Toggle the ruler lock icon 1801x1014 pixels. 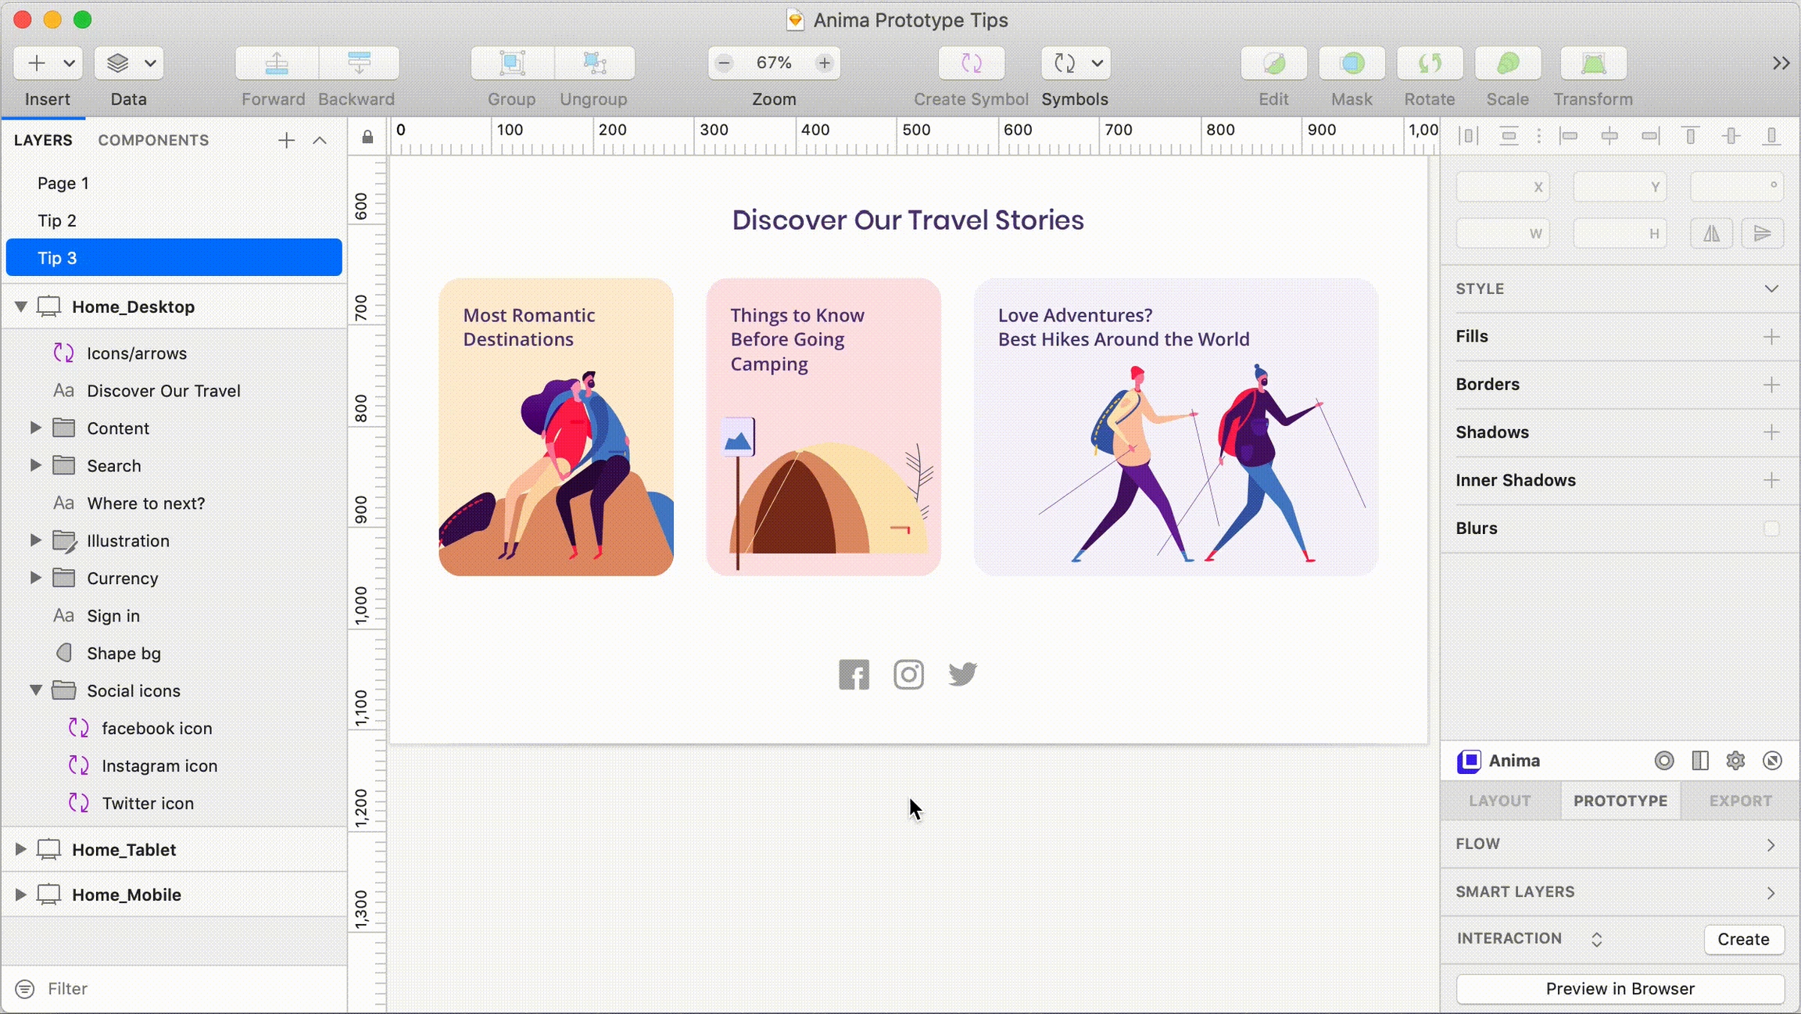[367, 138]
